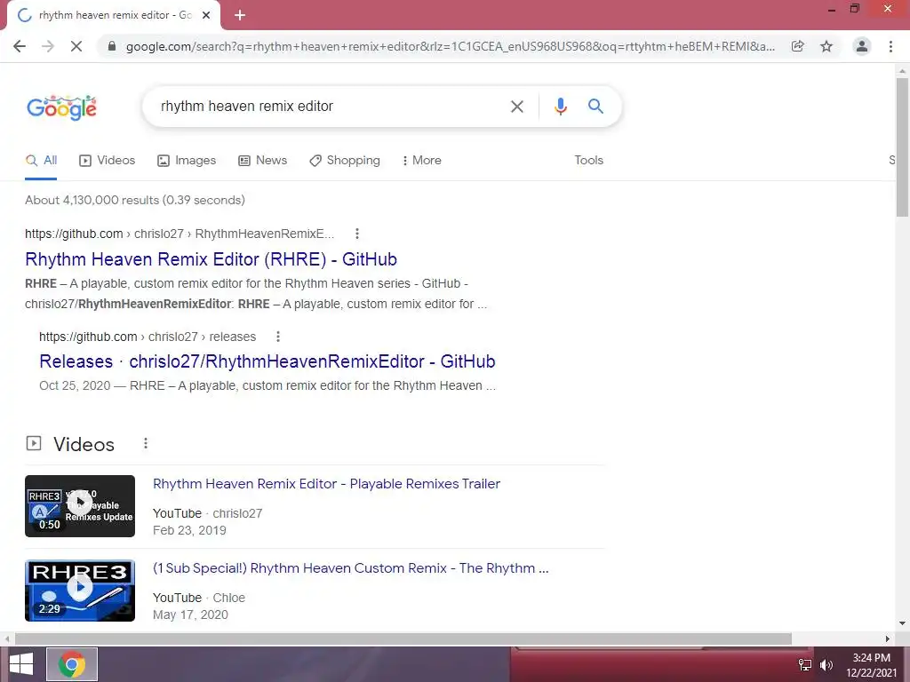Expand the More search options
This screenshot has width=910, height=682.
click(x=422, y=161)
